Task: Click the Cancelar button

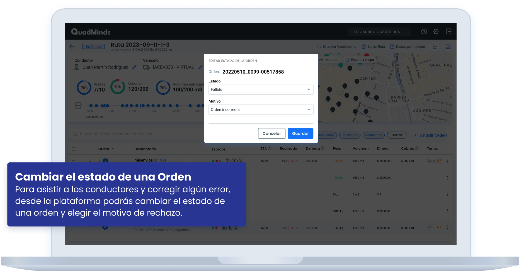Action: click(x=271, y=133)
